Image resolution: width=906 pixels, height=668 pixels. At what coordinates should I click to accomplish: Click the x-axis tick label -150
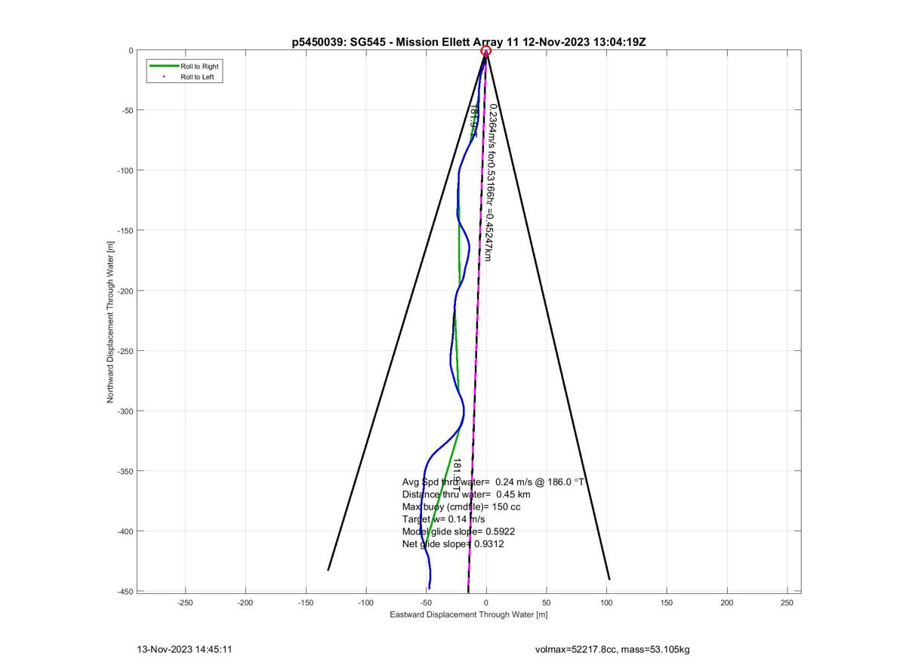(306, 603)
